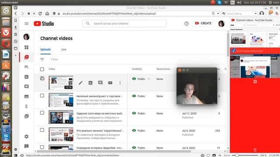Open the Skype icon in the top bar
The height and width of the screenshot is (157, 280).
[219, 3]
